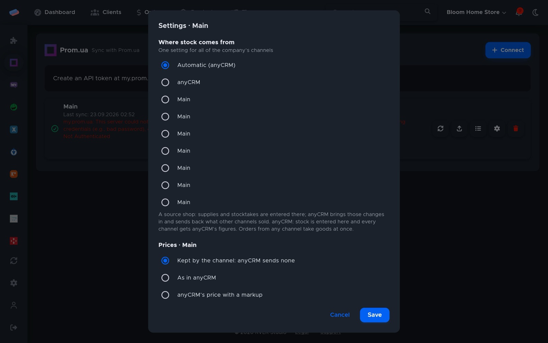Image resolution: width=548 pixels, height=343 pixels.
Task: Select the 'anyCRM' stock source radio
Action: click(165, 82)
